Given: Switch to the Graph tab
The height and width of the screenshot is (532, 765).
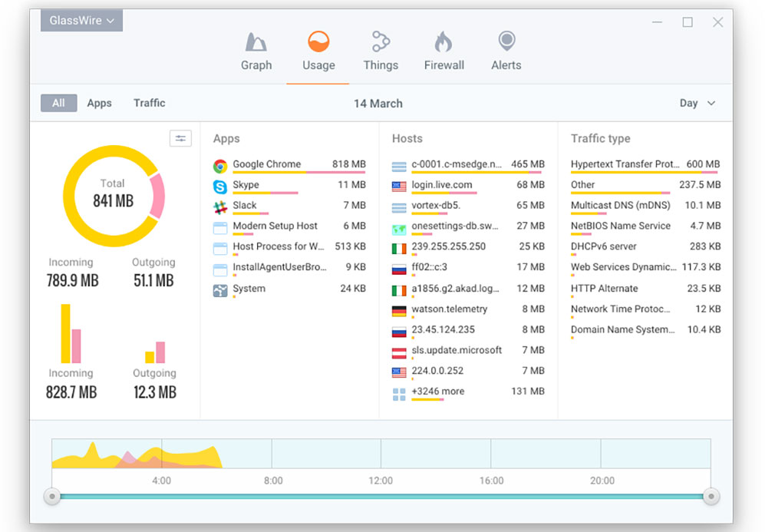Looking at the screenshot, I should (256, 51).
